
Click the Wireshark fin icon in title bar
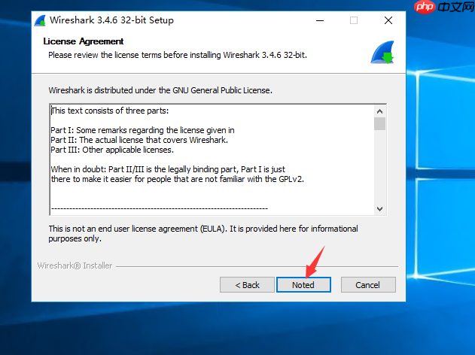(x=40, y=20)
